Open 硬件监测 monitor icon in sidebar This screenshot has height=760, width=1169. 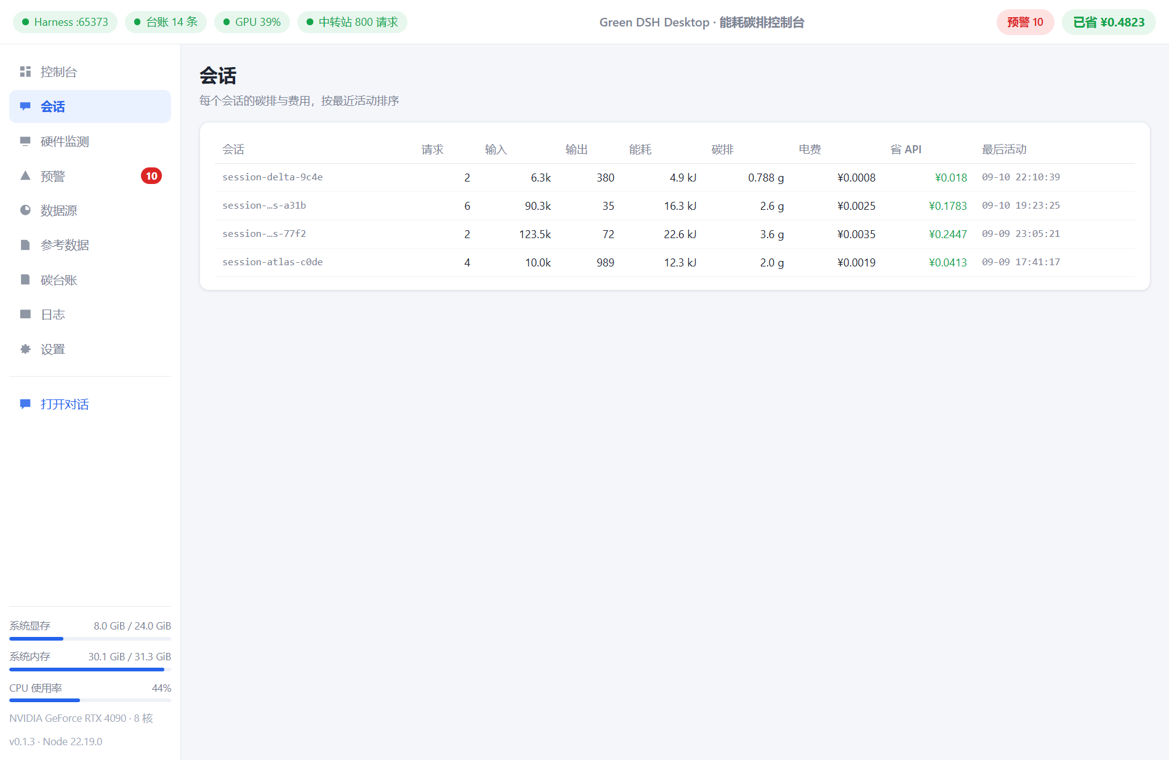pyautogui.click(x=25, y=142)
